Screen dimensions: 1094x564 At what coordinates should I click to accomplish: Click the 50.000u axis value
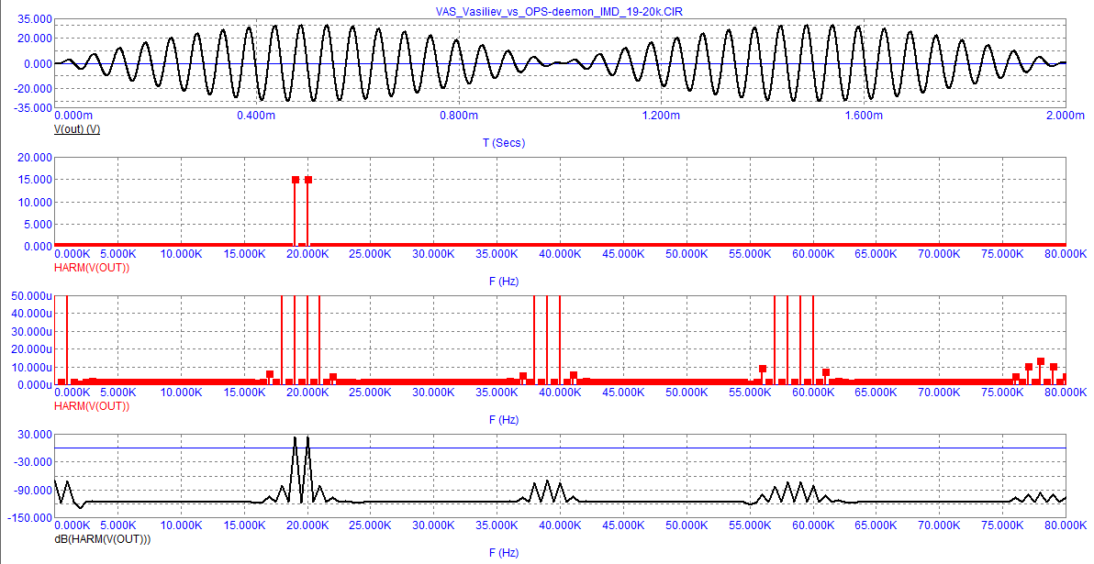32,295
